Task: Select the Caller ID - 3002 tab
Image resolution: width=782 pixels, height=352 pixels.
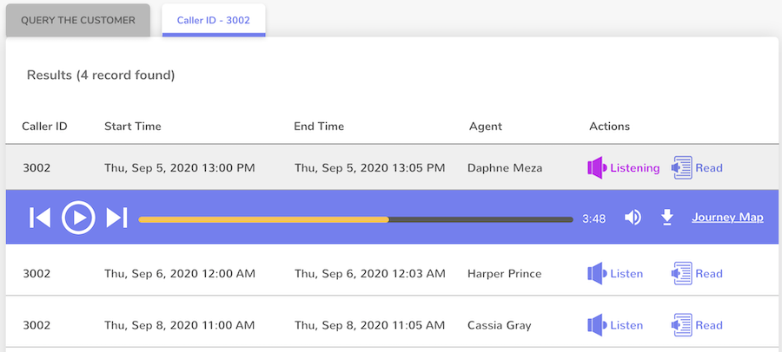Action: [214, 20]
